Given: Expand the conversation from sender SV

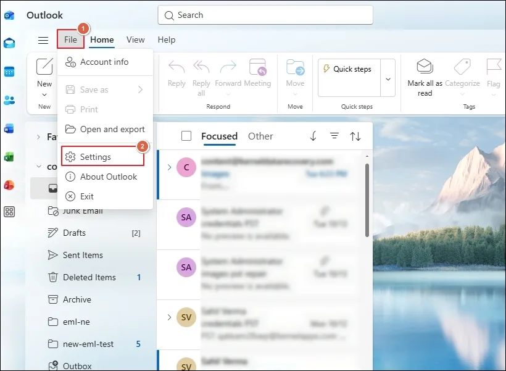Looking at the screenshot, I should [x=170, y=317].
